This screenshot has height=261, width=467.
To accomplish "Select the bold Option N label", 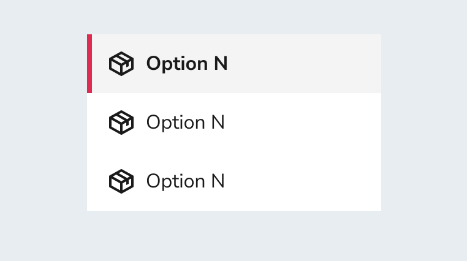I will click(187, 64).
